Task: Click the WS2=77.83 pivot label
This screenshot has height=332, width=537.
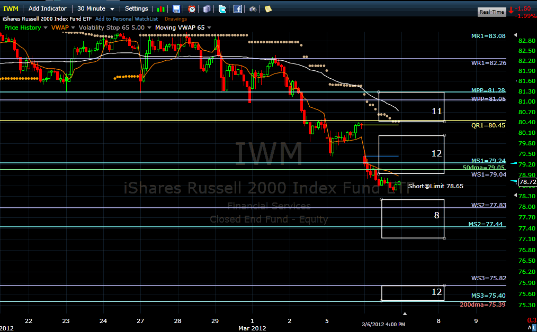Action: coord(489,206)
